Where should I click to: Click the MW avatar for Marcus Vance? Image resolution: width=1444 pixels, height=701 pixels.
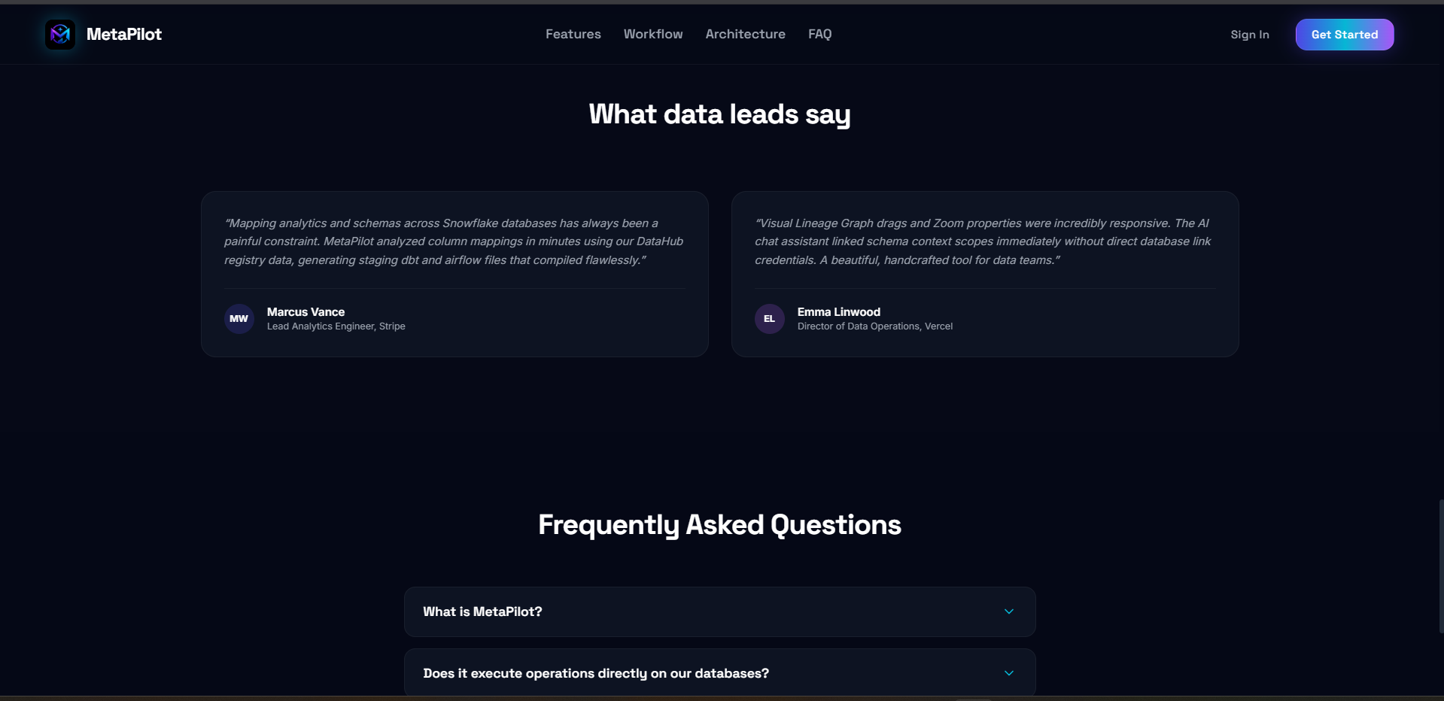pyautogui.click(x=239, y=319)
